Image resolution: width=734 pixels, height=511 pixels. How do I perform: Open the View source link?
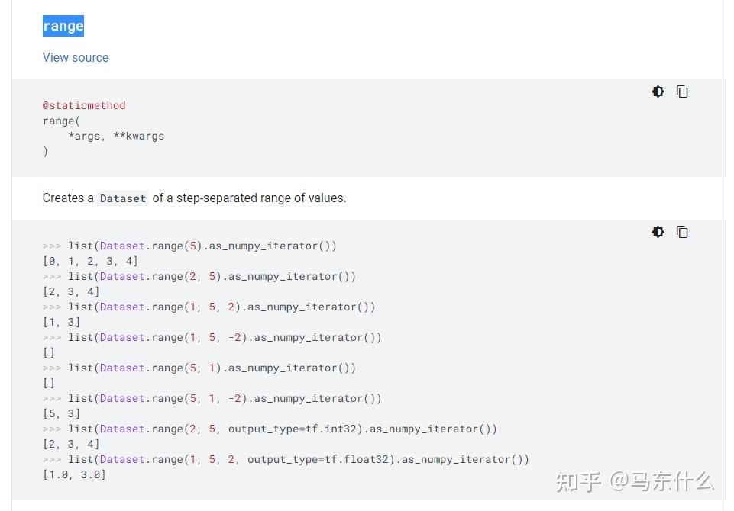(x=76, y=57)
